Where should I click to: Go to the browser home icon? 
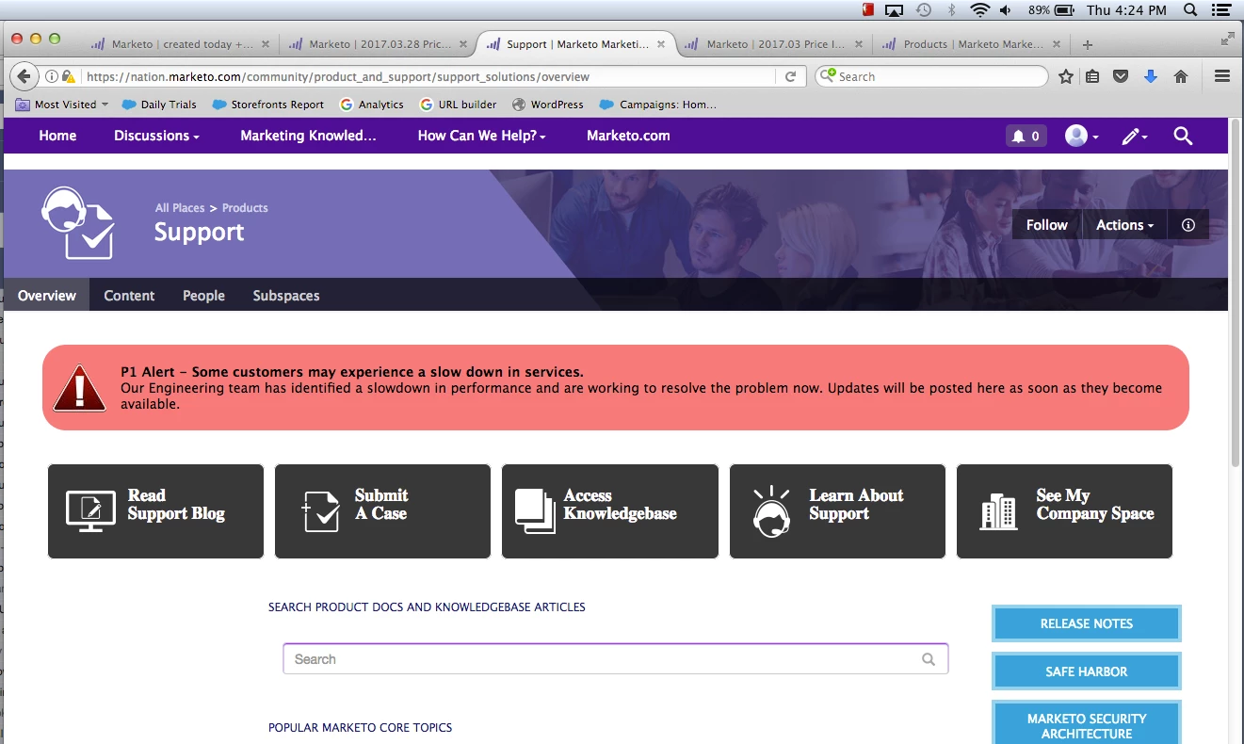[1180, 76]
